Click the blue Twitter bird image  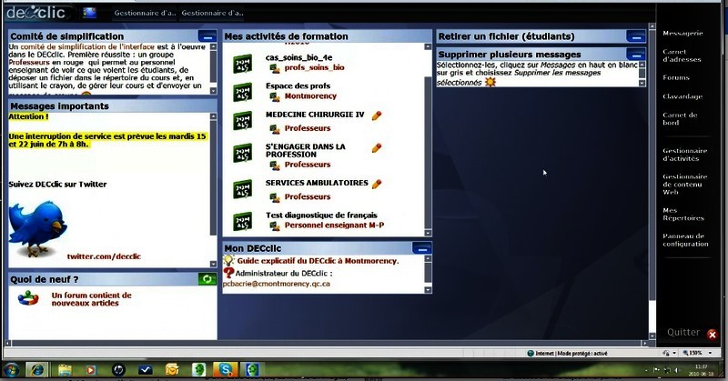38,228
